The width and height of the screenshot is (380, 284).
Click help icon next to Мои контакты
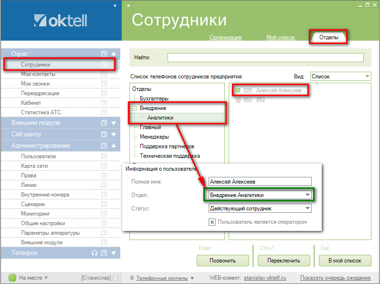pyautogui.click(x=104, y=74)
